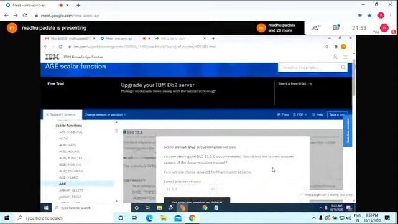Open ARRAY_DELETE in the contents tree
The height and width of the screenshot is (224, 398).
coord(71,190)
